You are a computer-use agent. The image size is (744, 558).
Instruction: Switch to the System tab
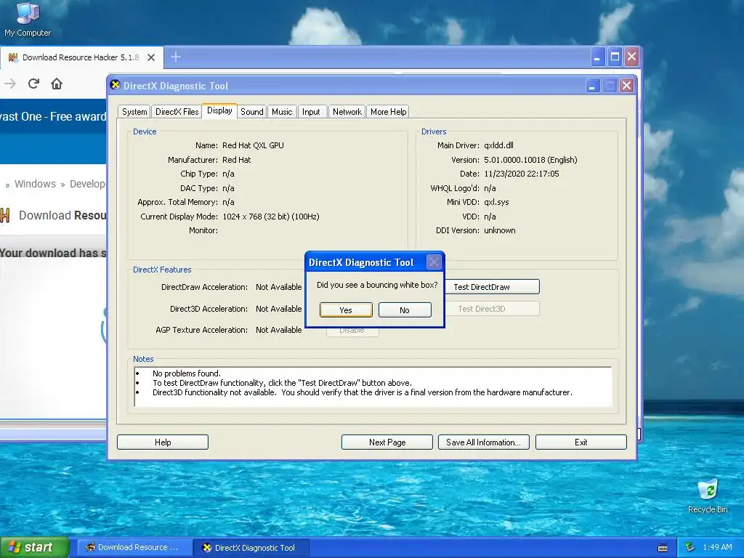(x=134, y=112)
